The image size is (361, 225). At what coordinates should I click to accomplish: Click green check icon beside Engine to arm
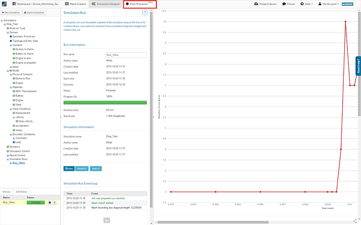14,58
